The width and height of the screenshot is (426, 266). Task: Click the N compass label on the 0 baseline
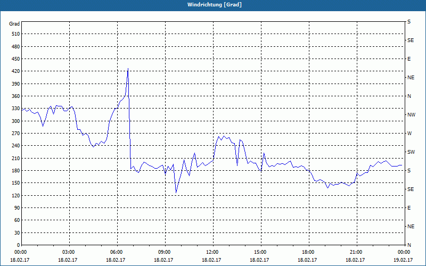(x=409, y=245)
